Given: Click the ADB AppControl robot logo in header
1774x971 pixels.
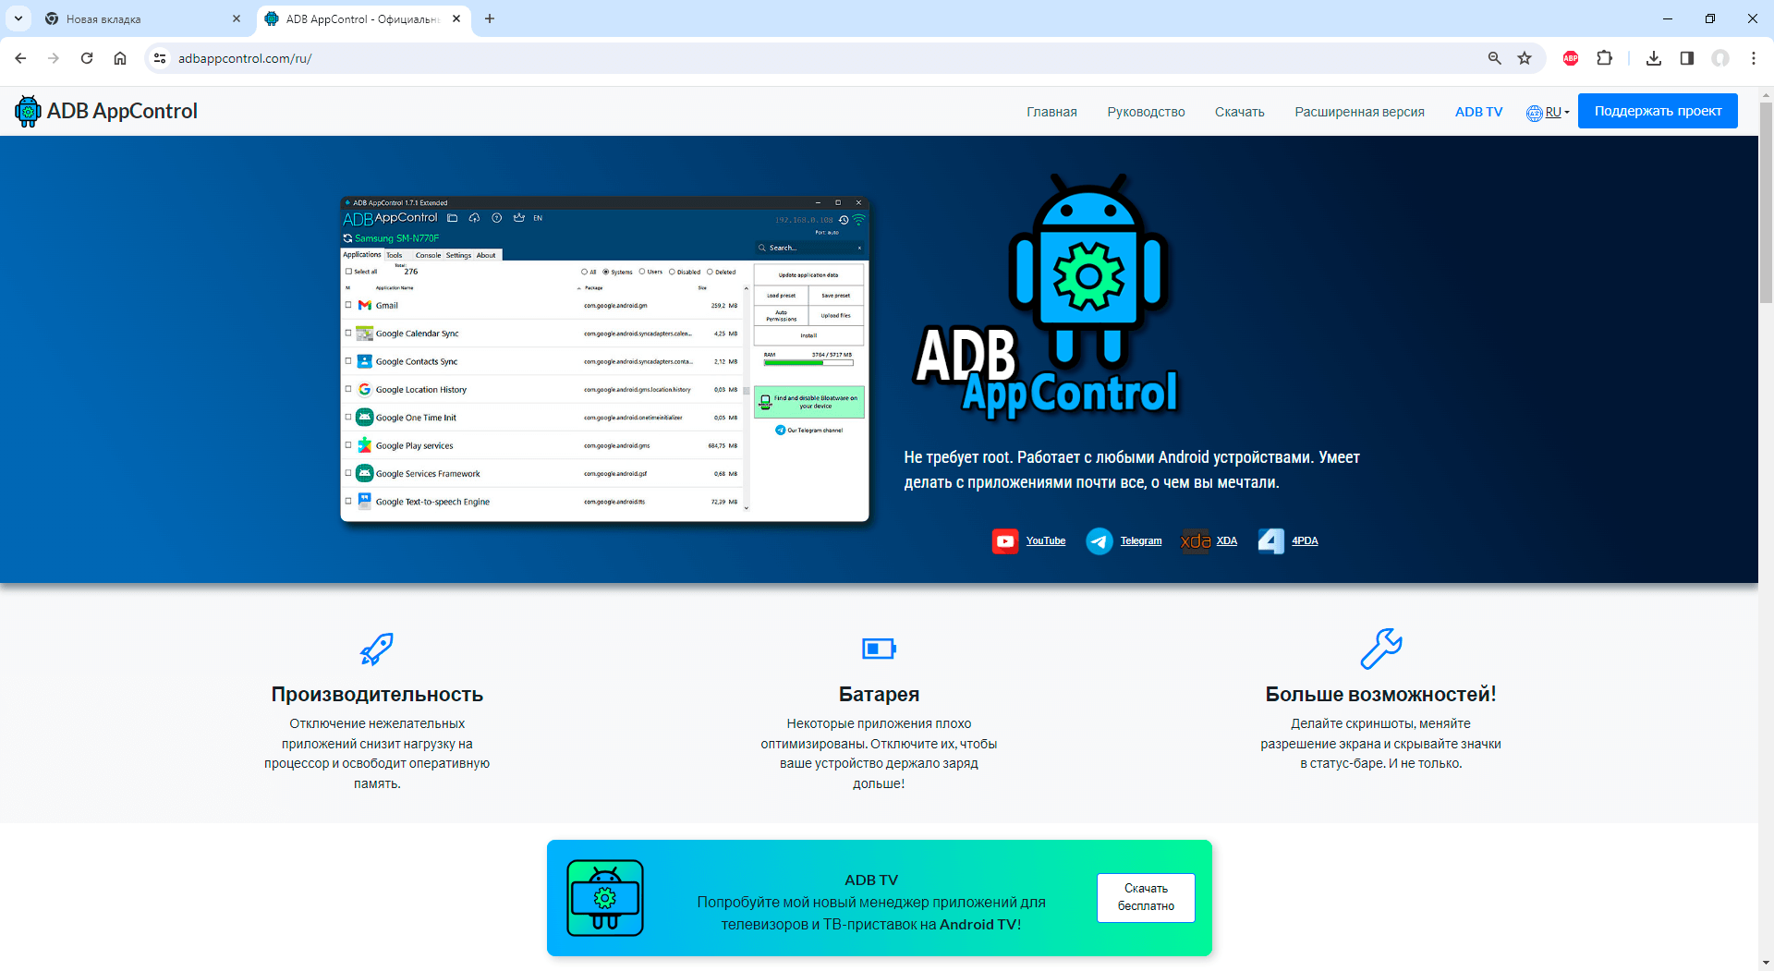Looking at the screenshot, I should pos(28,111).
